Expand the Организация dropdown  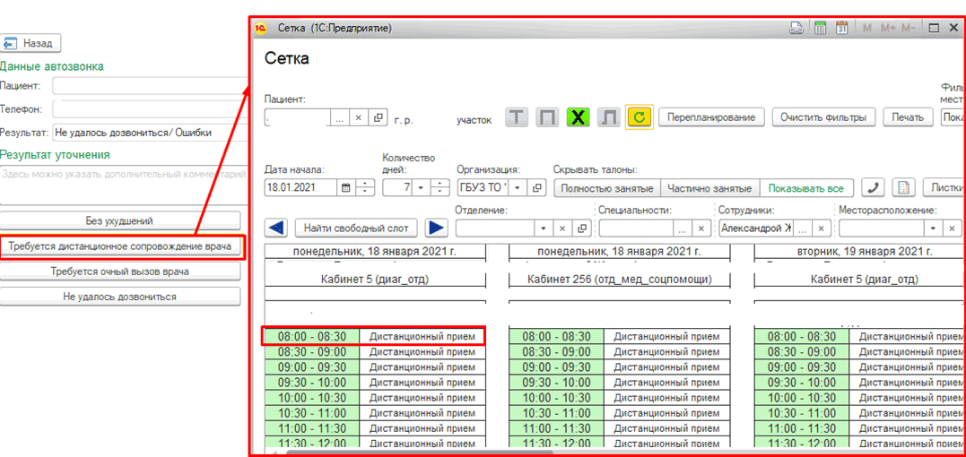(516, 188)
